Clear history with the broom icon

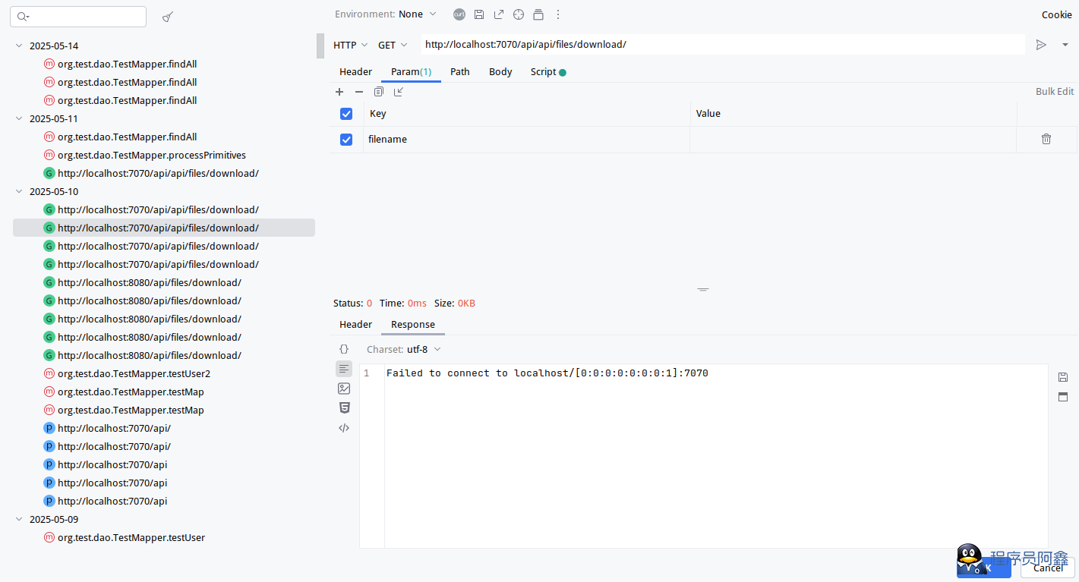(168, 17)
